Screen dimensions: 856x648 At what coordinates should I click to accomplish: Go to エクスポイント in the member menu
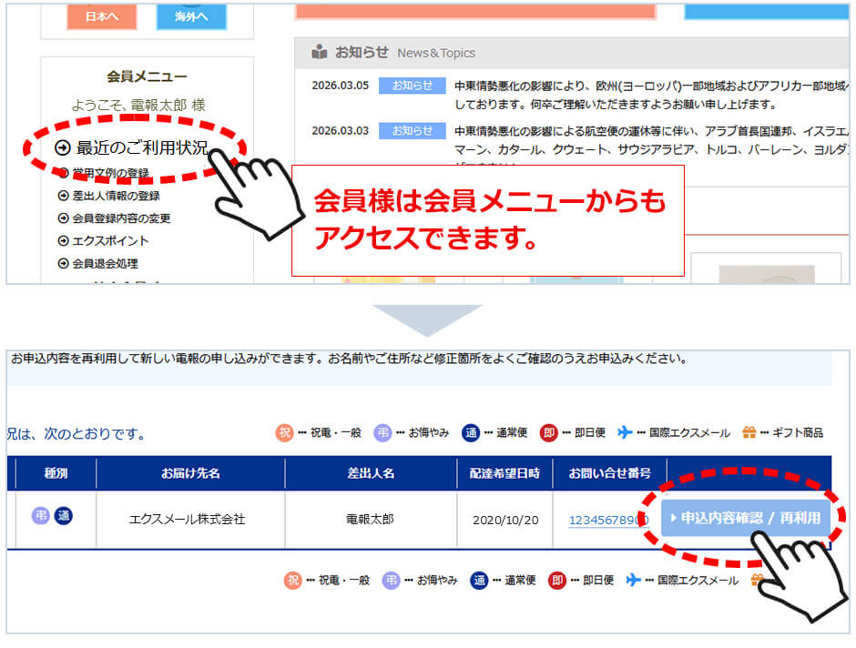pyautogui.click(x=110, y=241)
